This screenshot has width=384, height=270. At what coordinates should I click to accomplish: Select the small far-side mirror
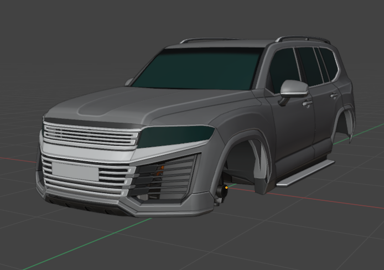coord(129,82)
